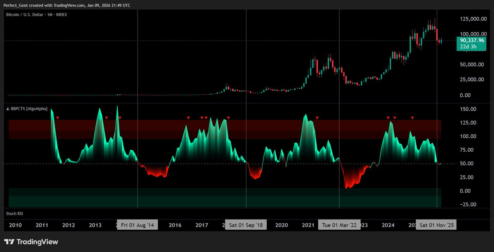Click the 2012 year on time axis
The image size is (494, 252).
68,225
